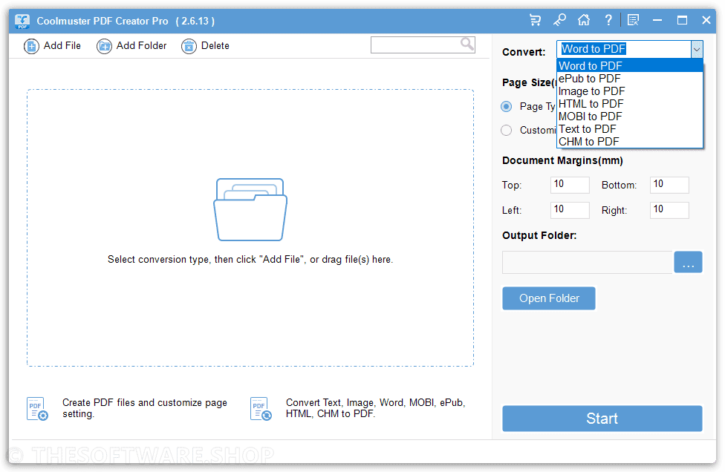Click the Start button

pos(602,419)
